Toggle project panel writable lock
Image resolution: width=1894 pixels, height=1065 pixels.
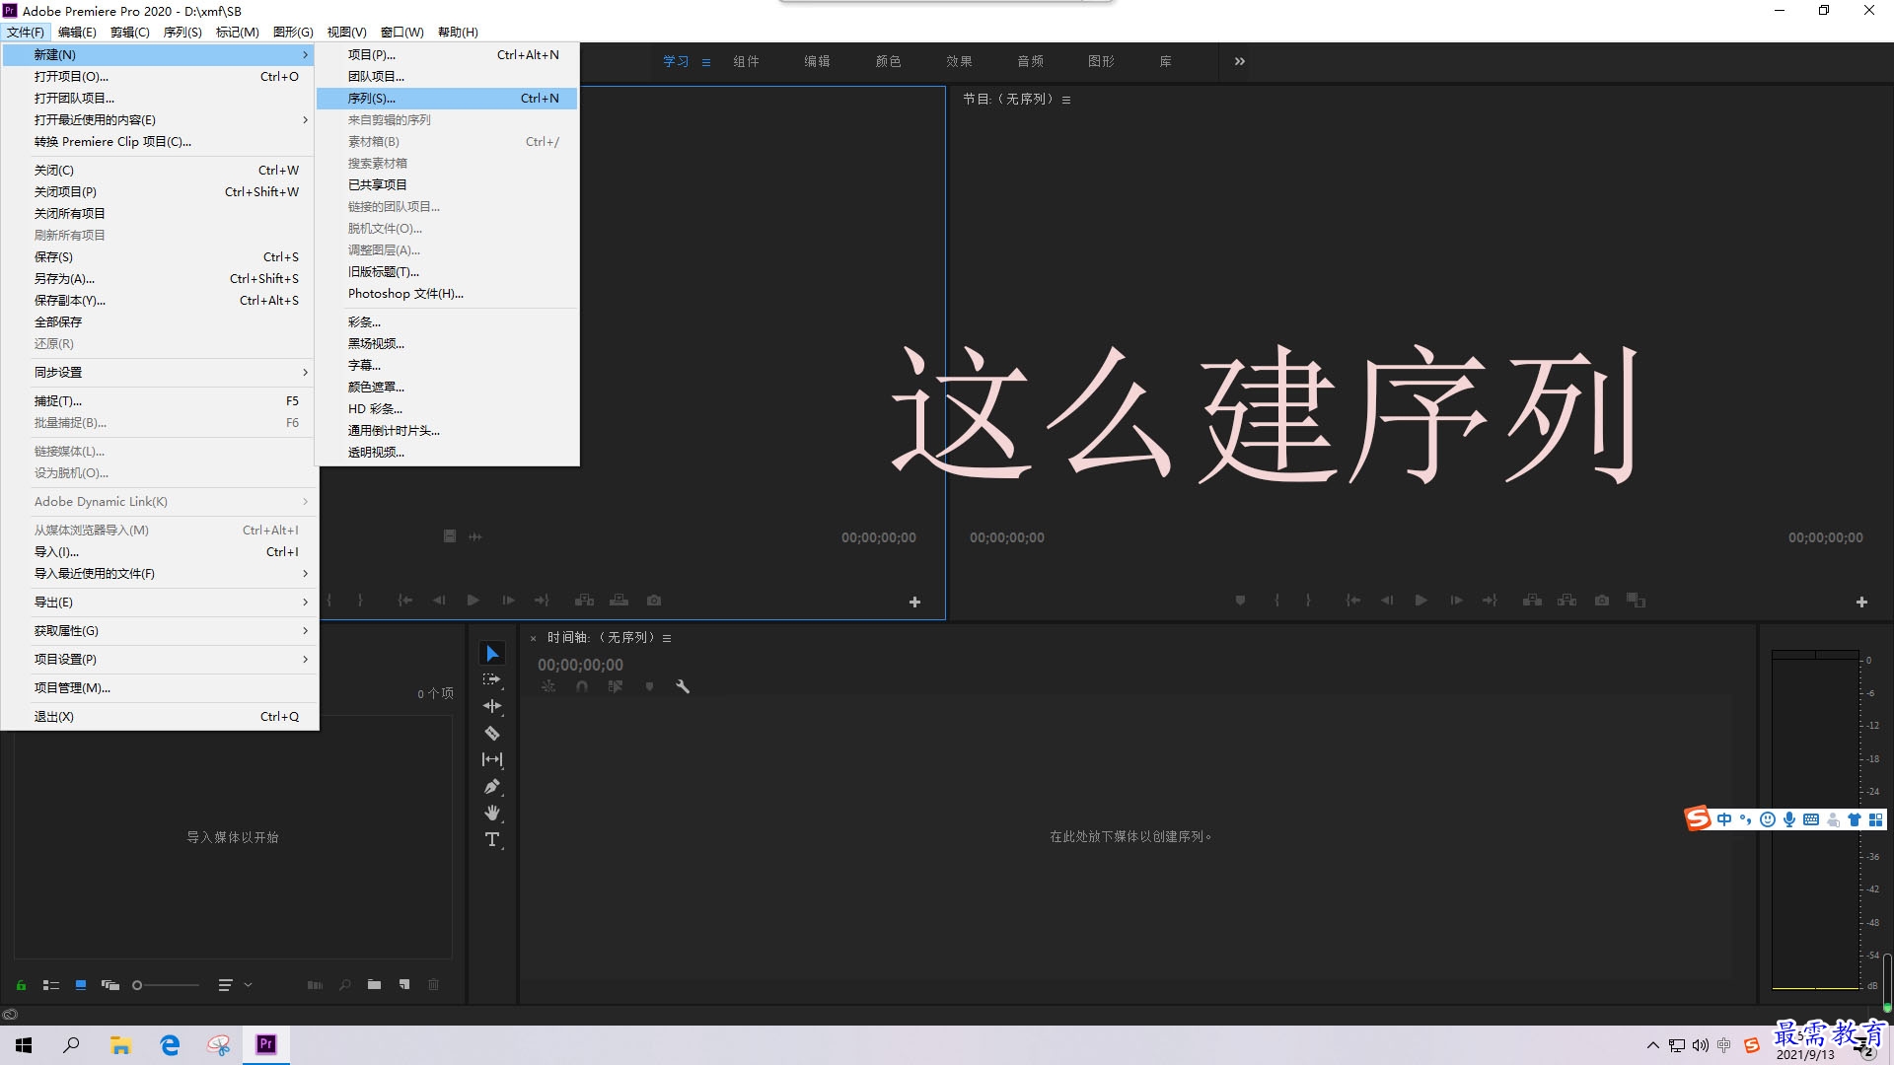pyautogui.click(x=21, y=985)
